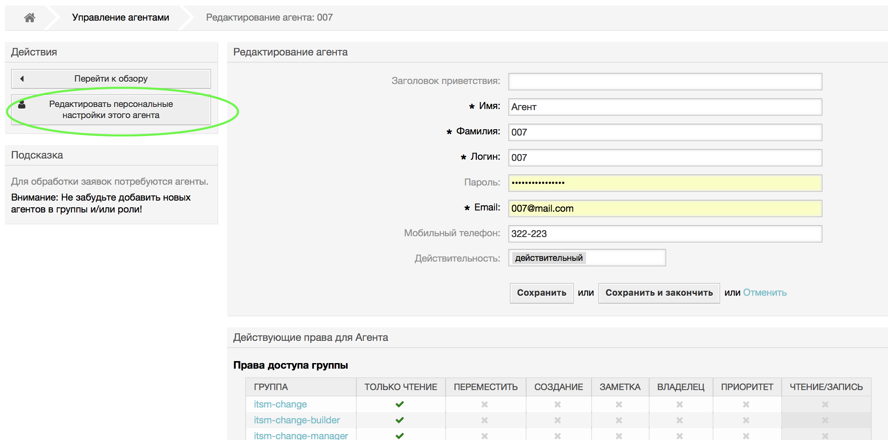The width and height of the screenshot is (888, 440).
Task: Click the Действия panel heading
Action: tap(34, 52)
